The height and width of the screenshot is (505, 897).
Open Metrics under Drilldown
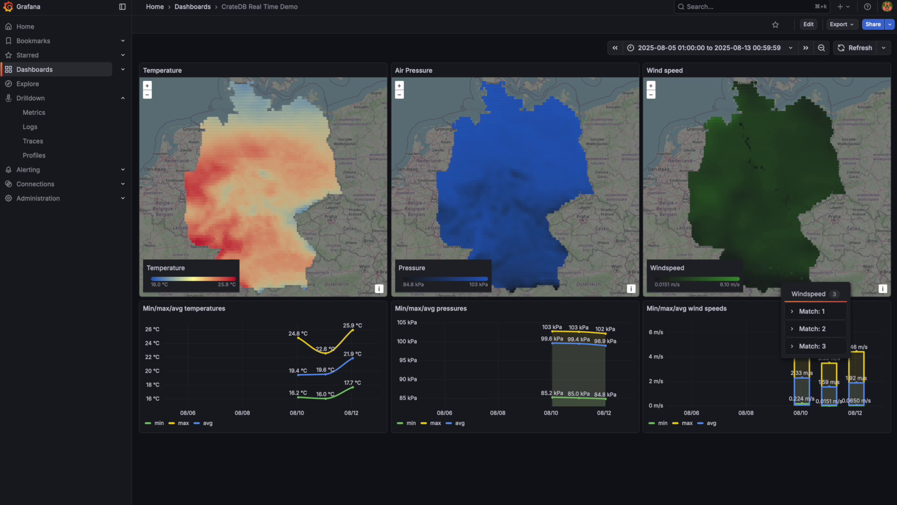click(34, 112)
